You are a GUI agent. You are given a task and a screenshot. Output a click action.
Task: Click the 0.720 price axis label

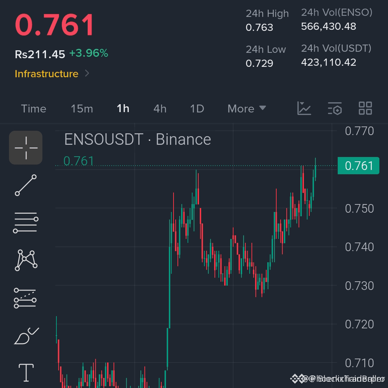click(x=359, y=324)
